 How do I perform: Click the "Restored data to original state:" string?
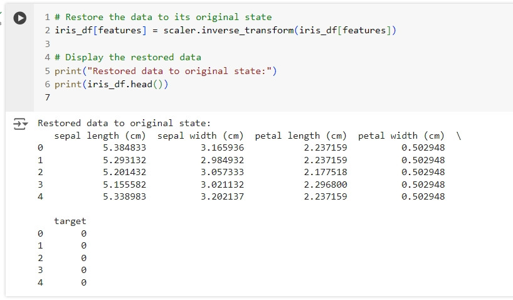tap(179, 71)
